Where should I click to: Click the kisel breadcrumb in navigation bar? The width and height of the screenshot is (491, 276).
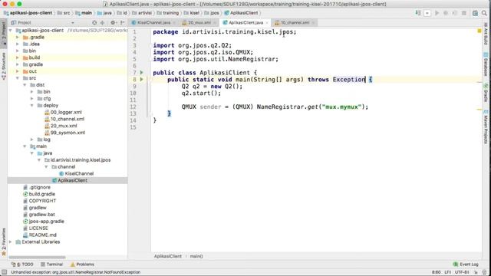[x=192, y=13]
